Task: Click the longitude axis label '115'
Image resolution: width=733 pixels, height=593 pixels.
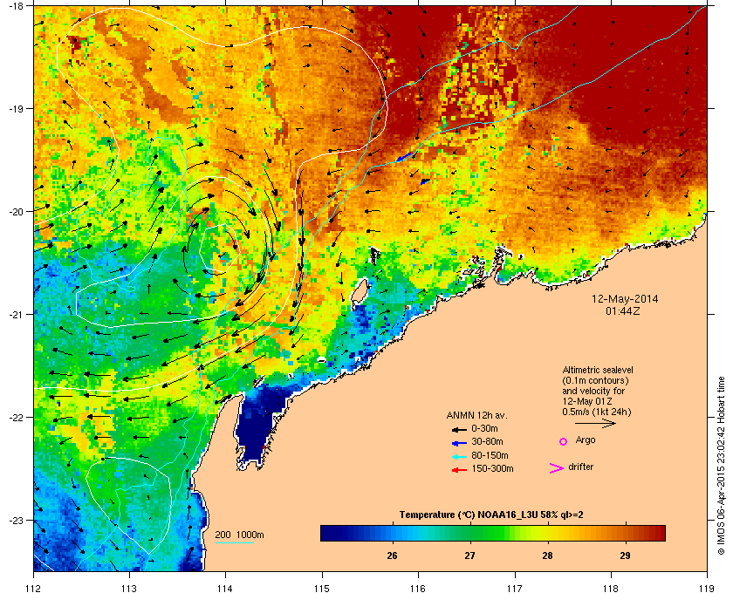Action: 322,589
